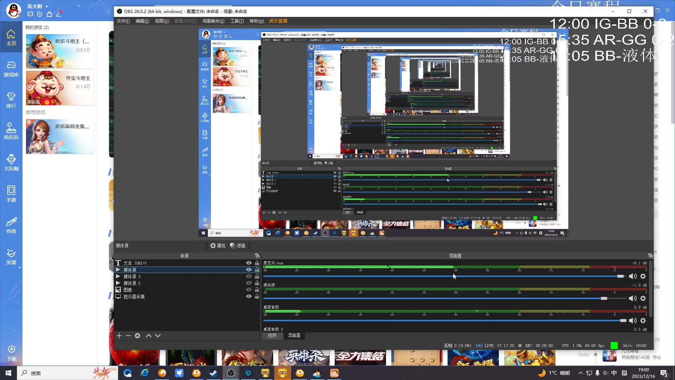675x380 pixels.
Task: Open 游戏库 in left sidebar
Action: click(11, 69)
